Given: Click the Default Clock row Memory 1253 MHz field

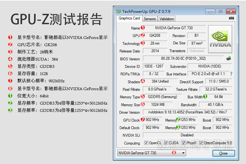Looking at the screenshot, I should coord(188,128).
